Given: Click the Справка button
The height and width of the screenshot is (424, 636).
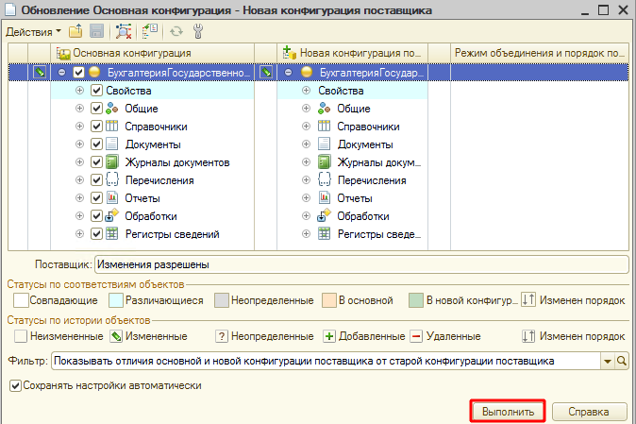Looking at the screenshot, I should pos(589,412).
